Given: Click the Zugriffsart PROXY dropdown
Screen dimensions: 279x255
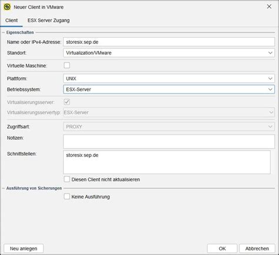Looking at the screenshot, I should (x=169, y=127).
